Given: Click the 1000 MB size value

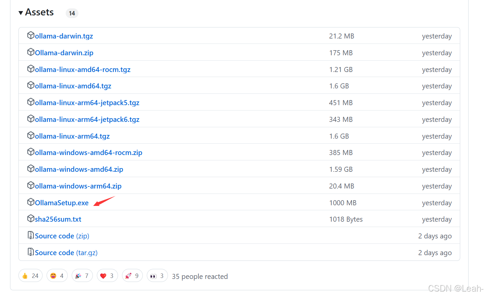Looking at the screenshot, I should (343, 203).
